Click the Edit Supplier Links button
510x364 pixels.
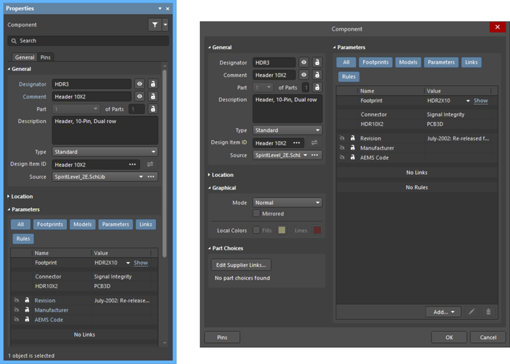pos(242,265)
